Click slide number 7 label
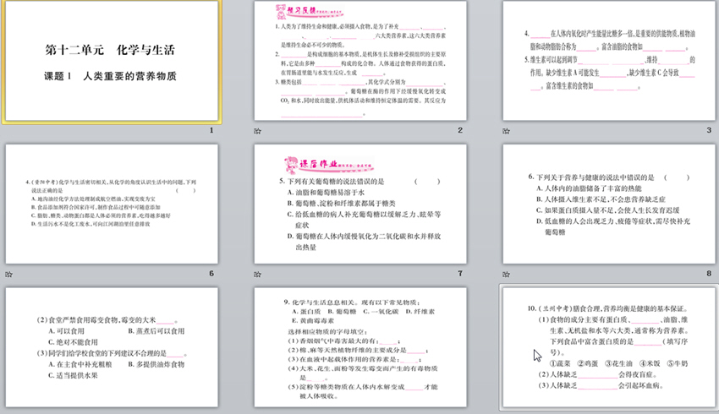Image resolution: width=719 pixels, height=414 pixels. click(460, 274)
